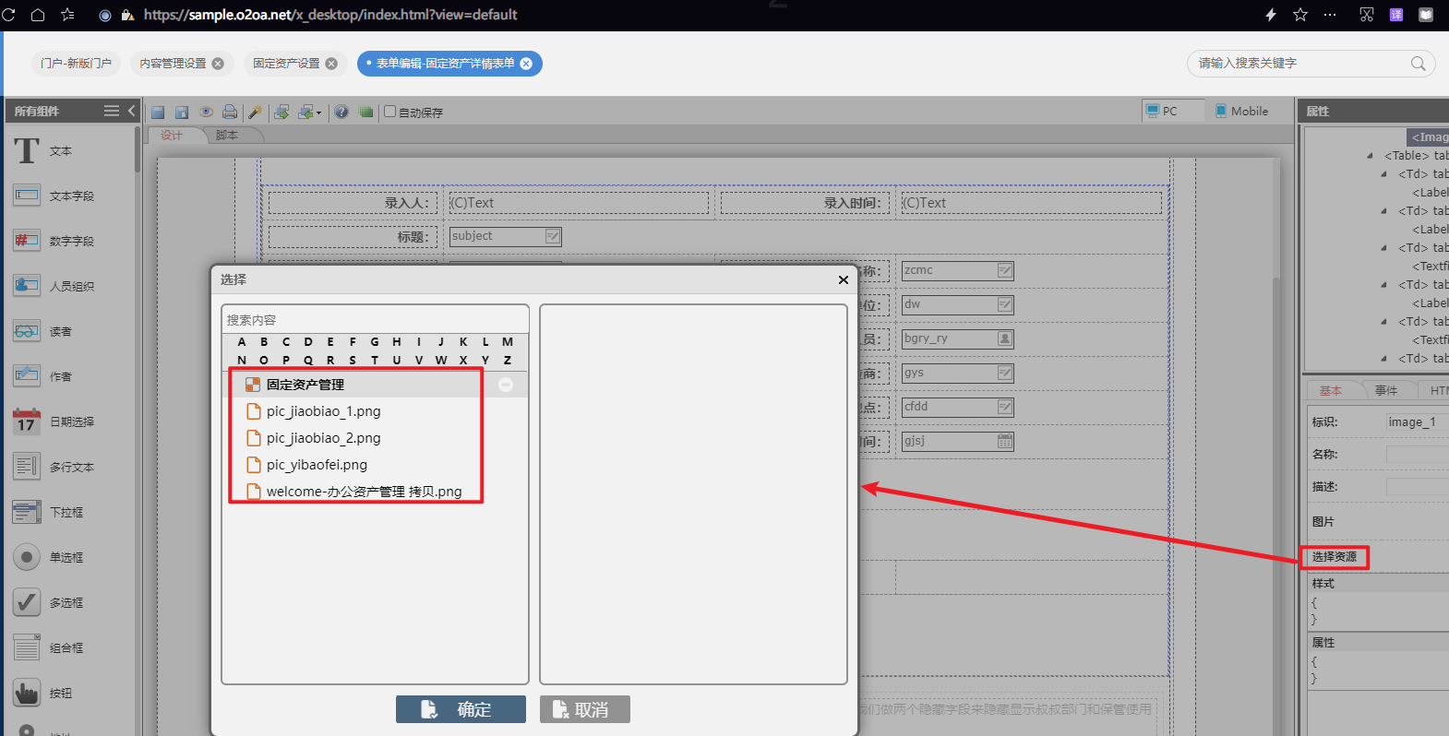
Task: Click the printer icon in the toolbar
Action: coord(230,112)
